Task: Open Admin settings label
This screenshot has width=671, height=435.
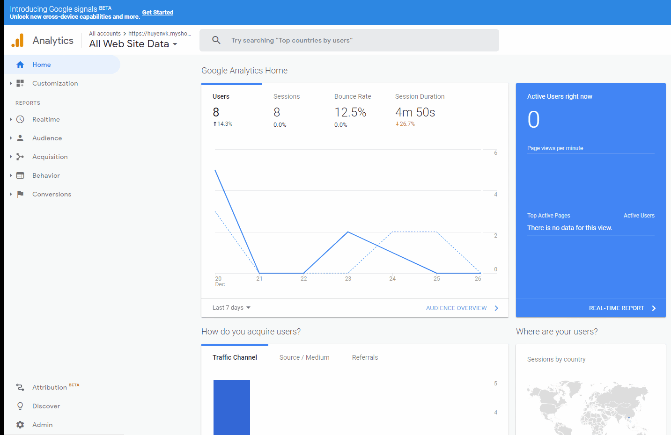Action: [x=42, y=425]
